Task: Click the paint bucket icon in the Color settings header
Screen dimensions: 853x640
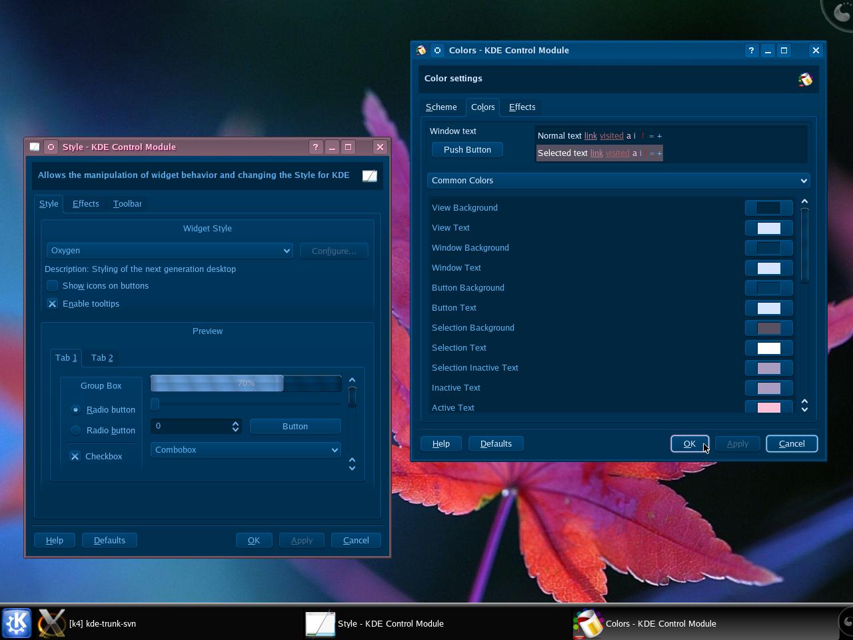Action: tap(805, 79)
